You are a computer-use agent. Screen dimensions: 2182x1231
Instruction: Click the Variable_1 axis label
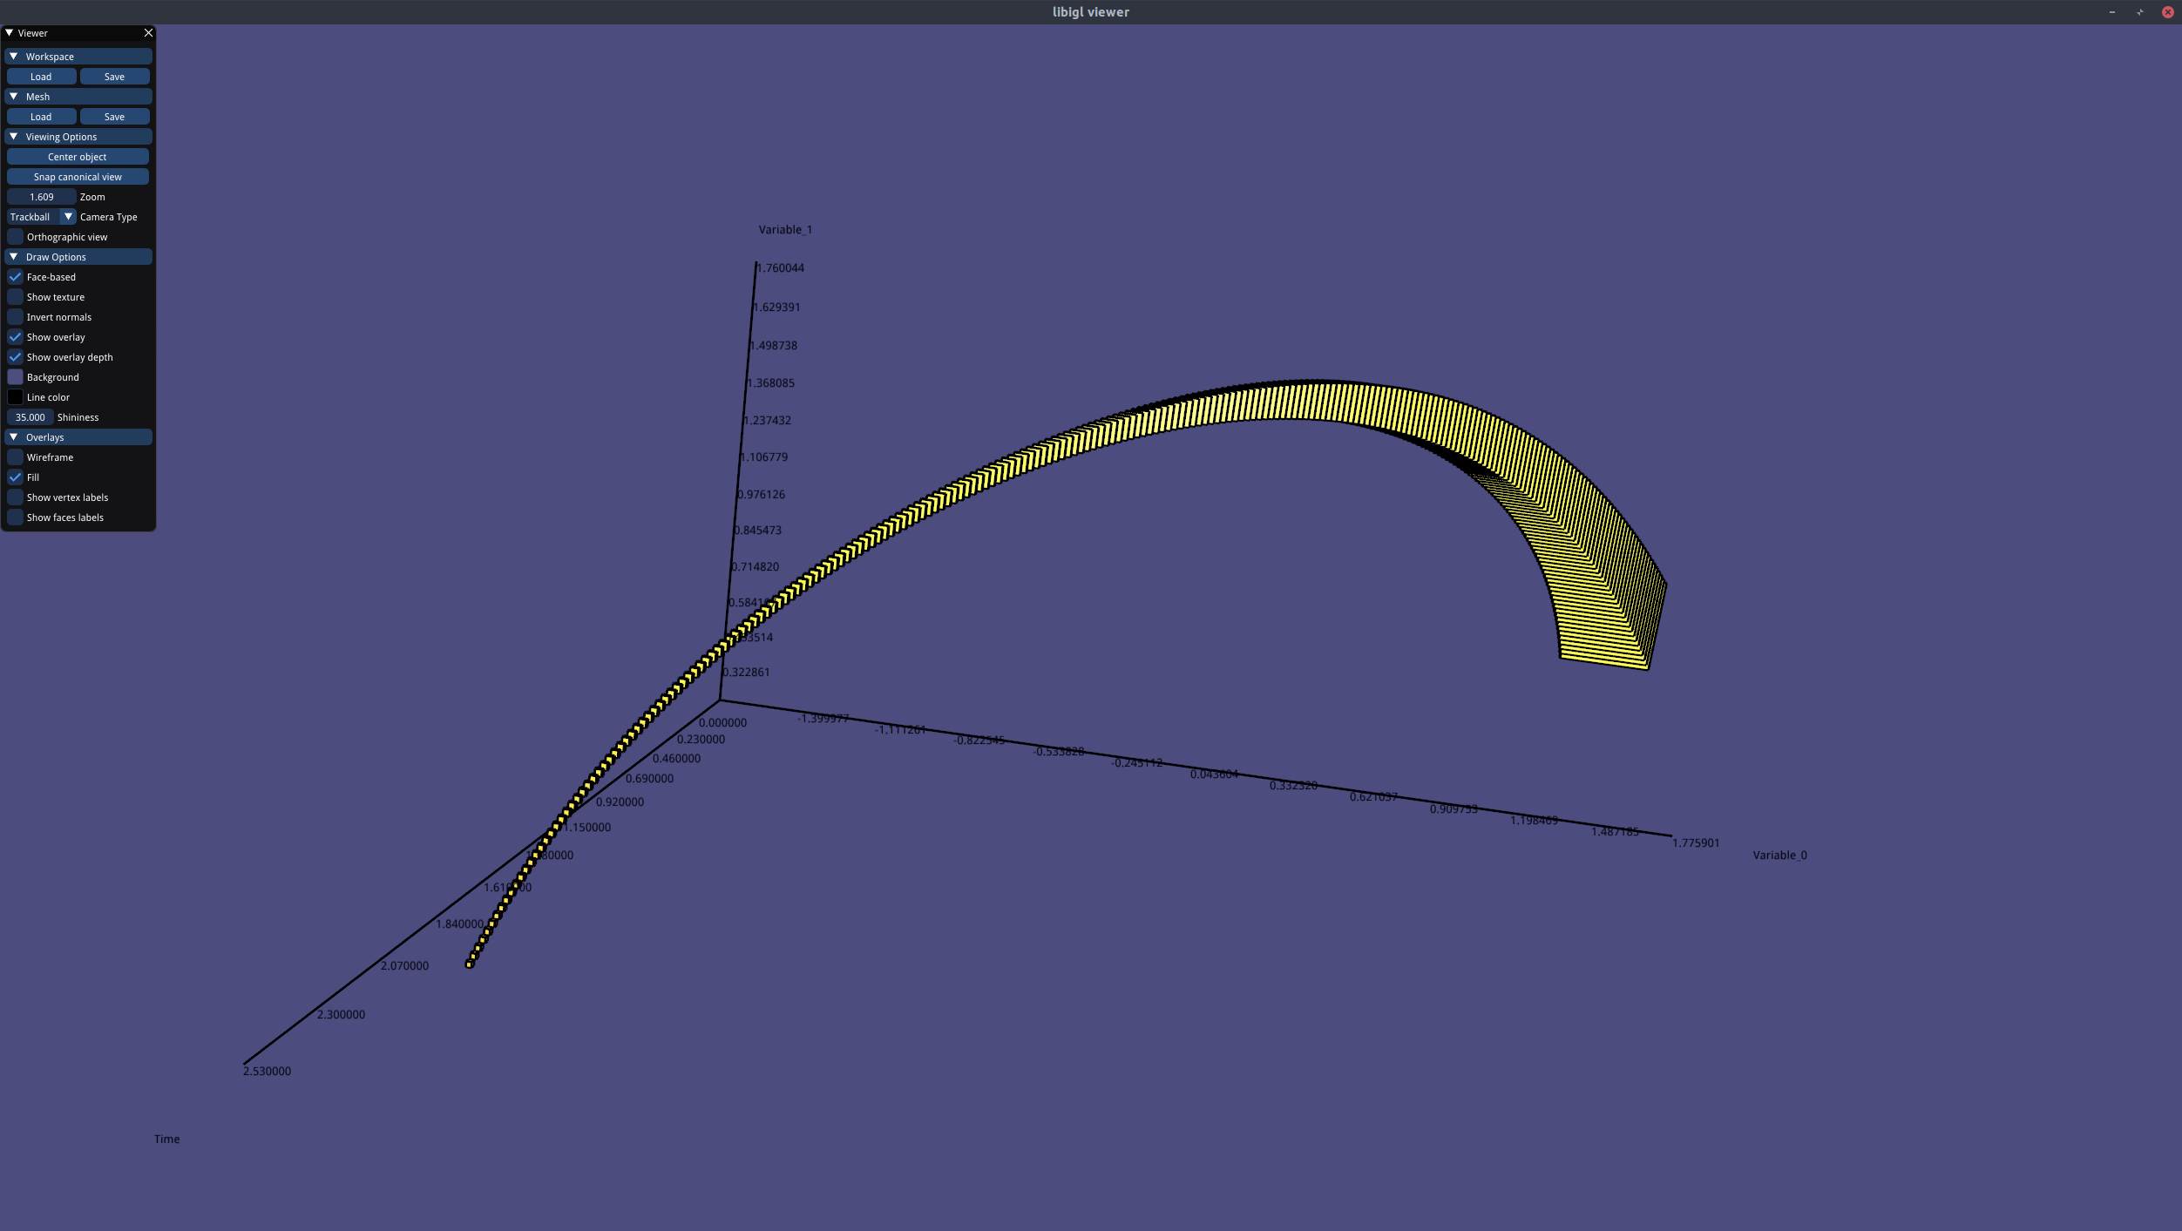pyautogui.click(x=785, y=230)
